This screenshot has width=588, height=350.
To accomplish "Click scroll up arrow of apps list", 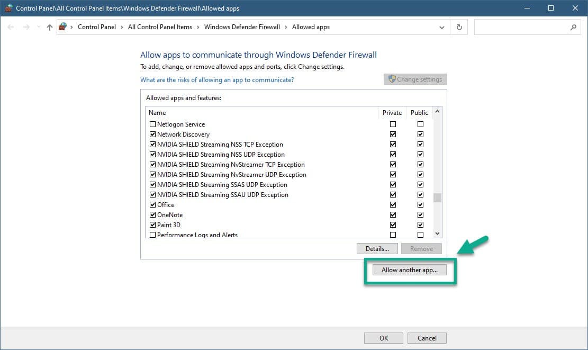I will pos(437,111).
